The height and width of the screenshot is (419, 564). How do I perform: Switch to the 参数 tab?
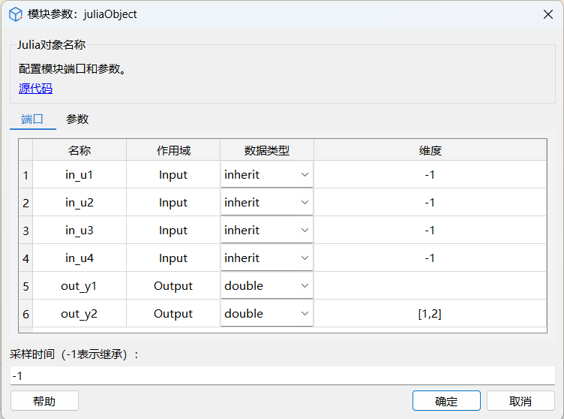77,119
